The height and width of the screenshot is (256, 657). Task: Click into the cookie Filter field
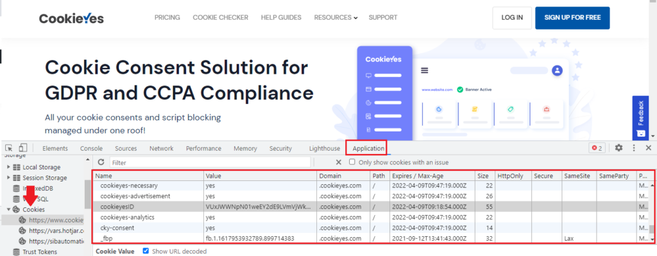(210, 162)
